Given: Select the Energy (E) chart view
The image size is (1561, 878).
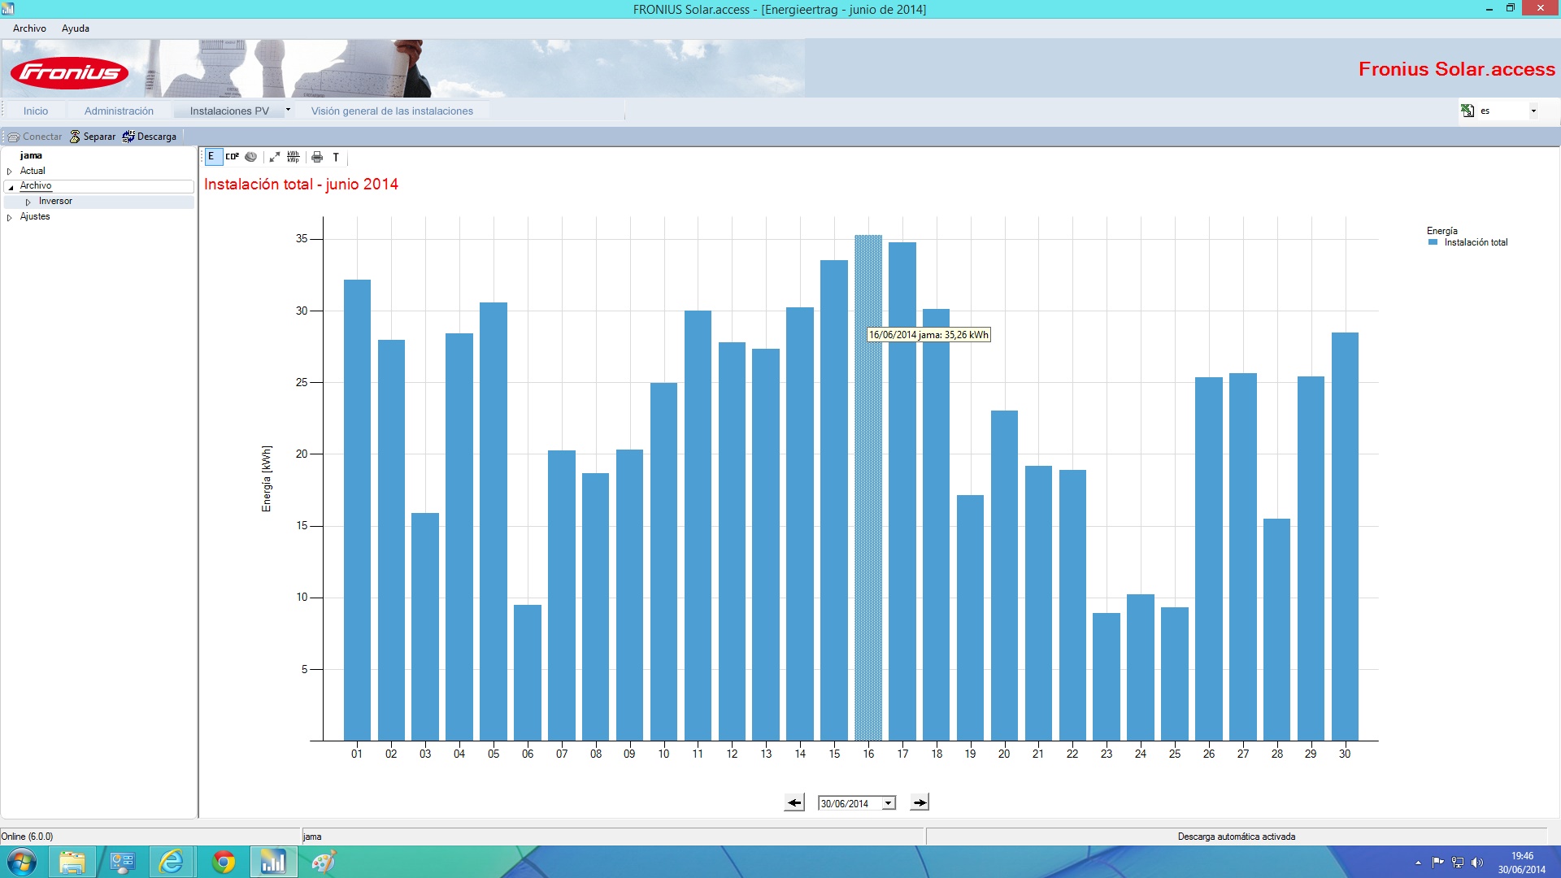Looking at the screenshot, I should tap(211, 157).
